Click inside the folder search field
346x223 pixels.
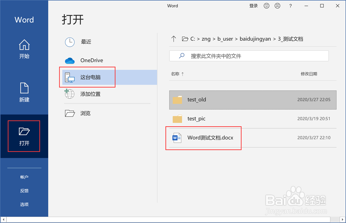249,56
